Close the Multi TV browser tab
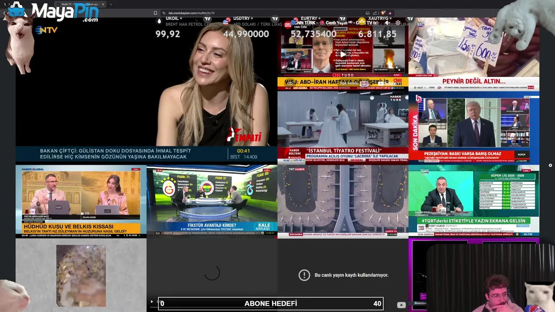 (x=103, y=4)
